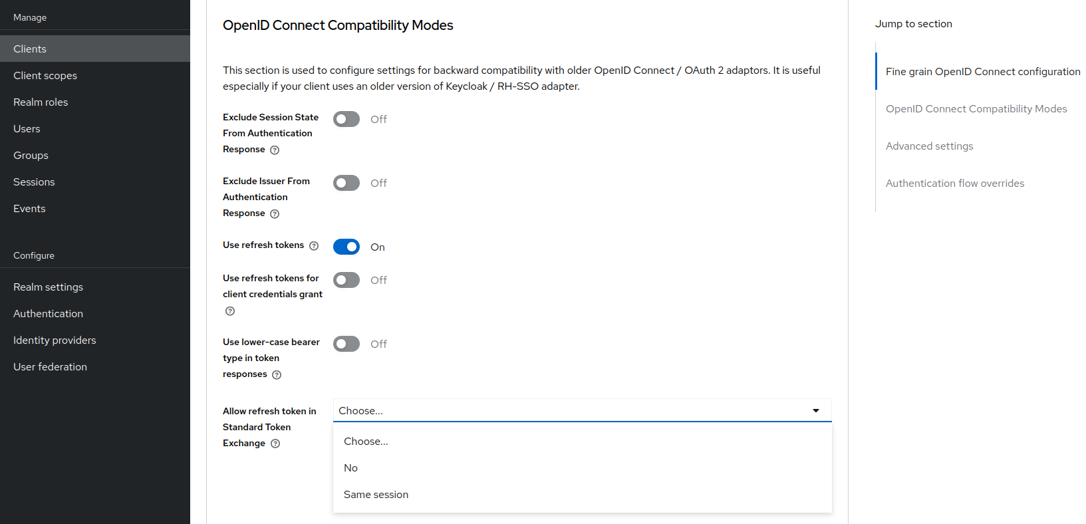Screen dimensions: 1086x524
Task: Jump to Advanced settings section
Action: (x=929, y=146)
